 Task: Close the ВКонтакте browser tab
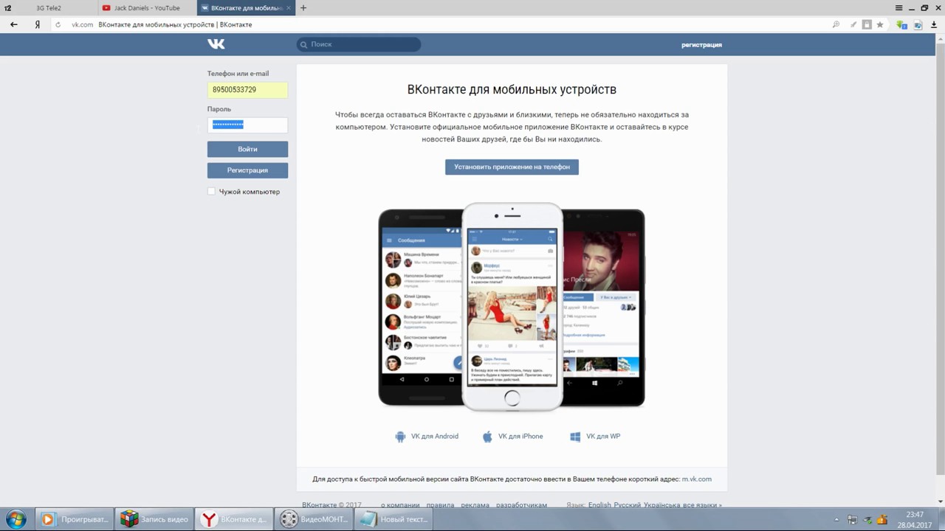(x=289, y=8)
